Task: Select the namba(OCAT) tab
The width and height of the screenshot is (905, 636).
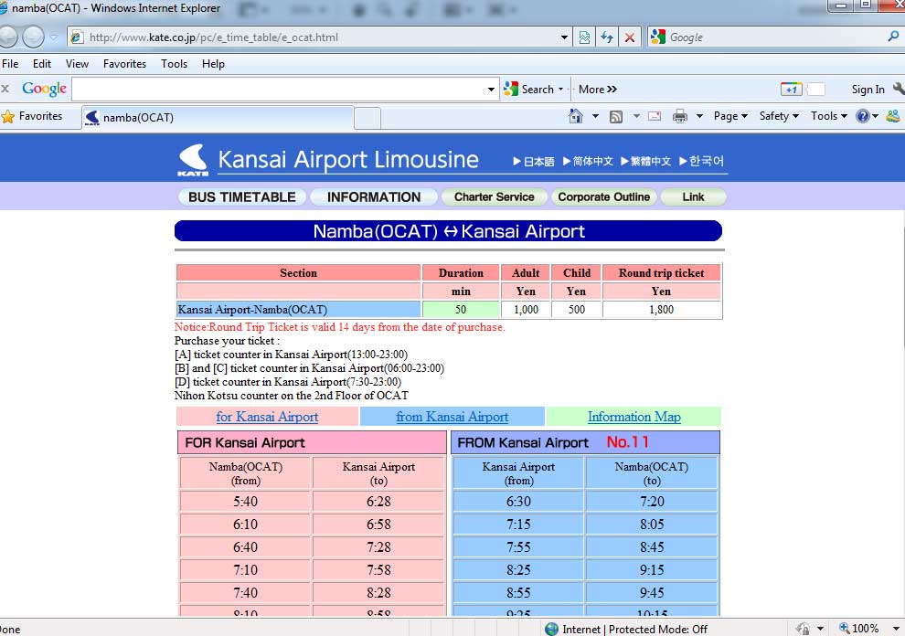Action: point(218,118)
